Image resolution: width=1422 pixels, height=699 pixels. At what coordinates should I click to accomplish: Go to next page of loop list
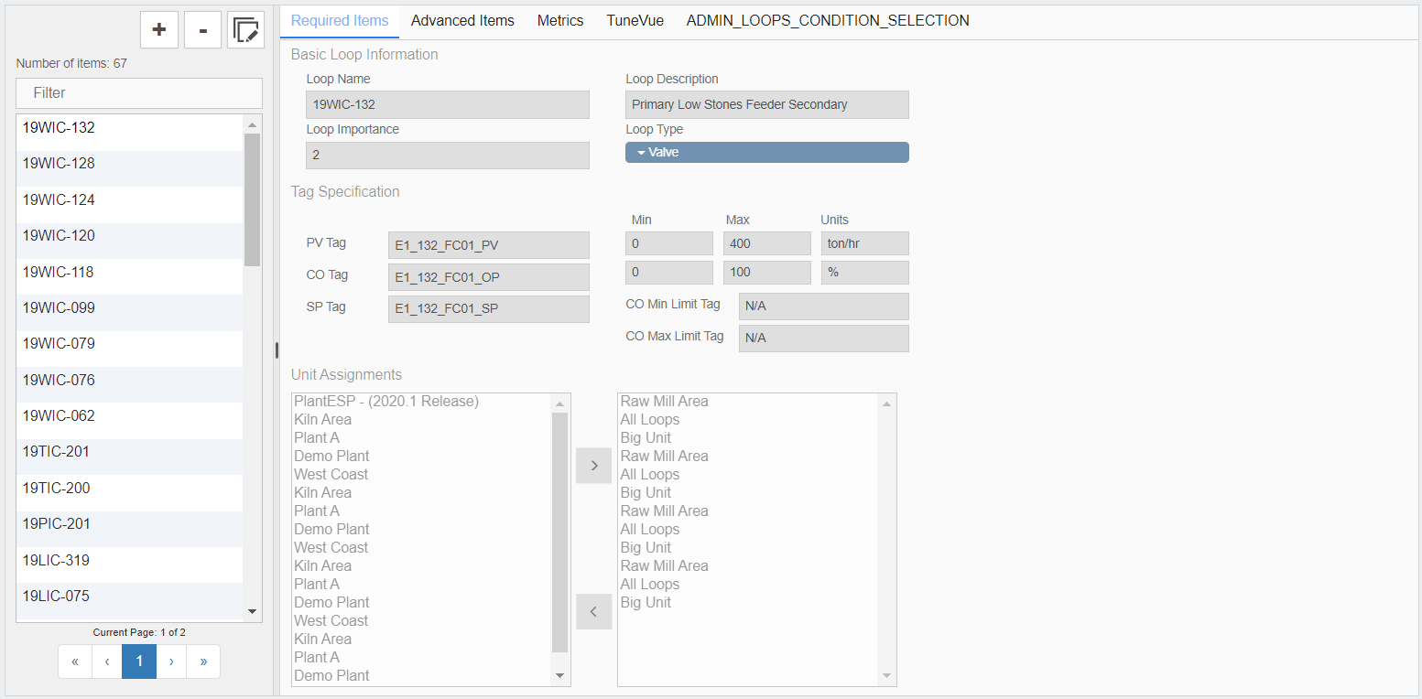click(x=171, y=661)
